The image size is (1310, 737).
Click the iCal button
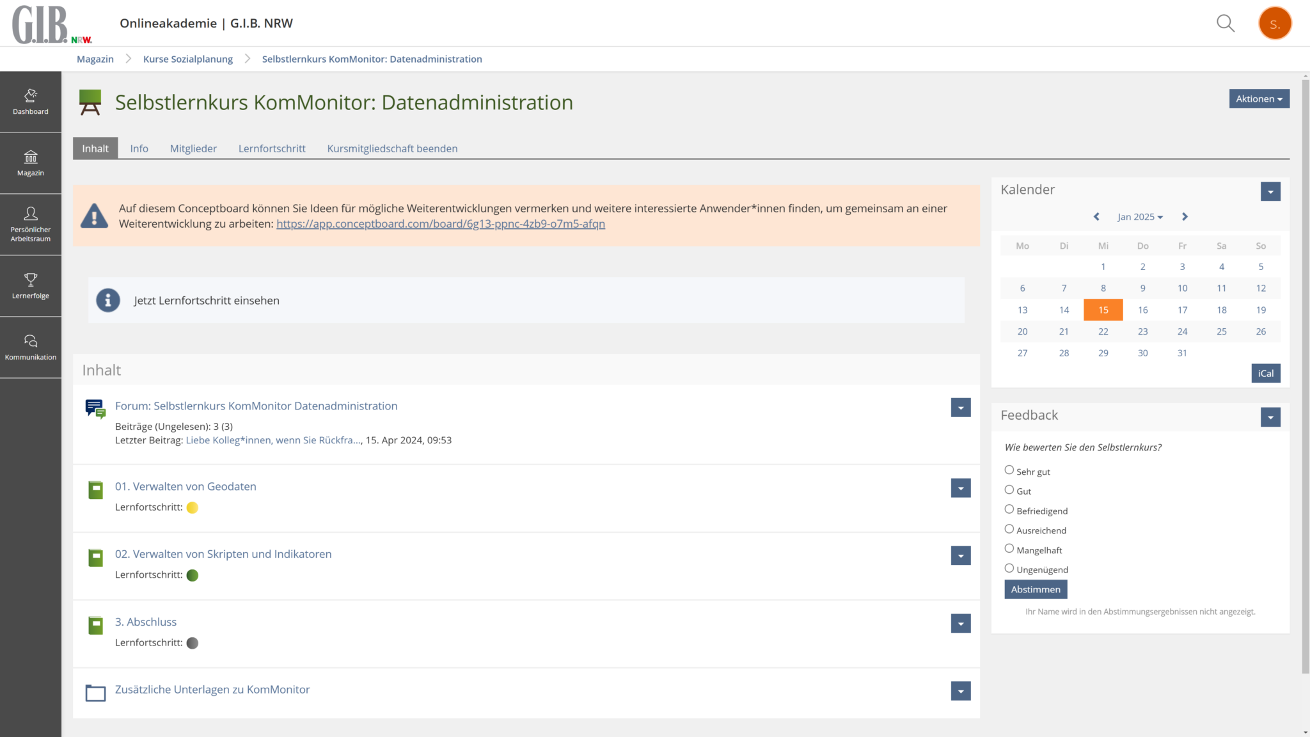[1266, 374]
